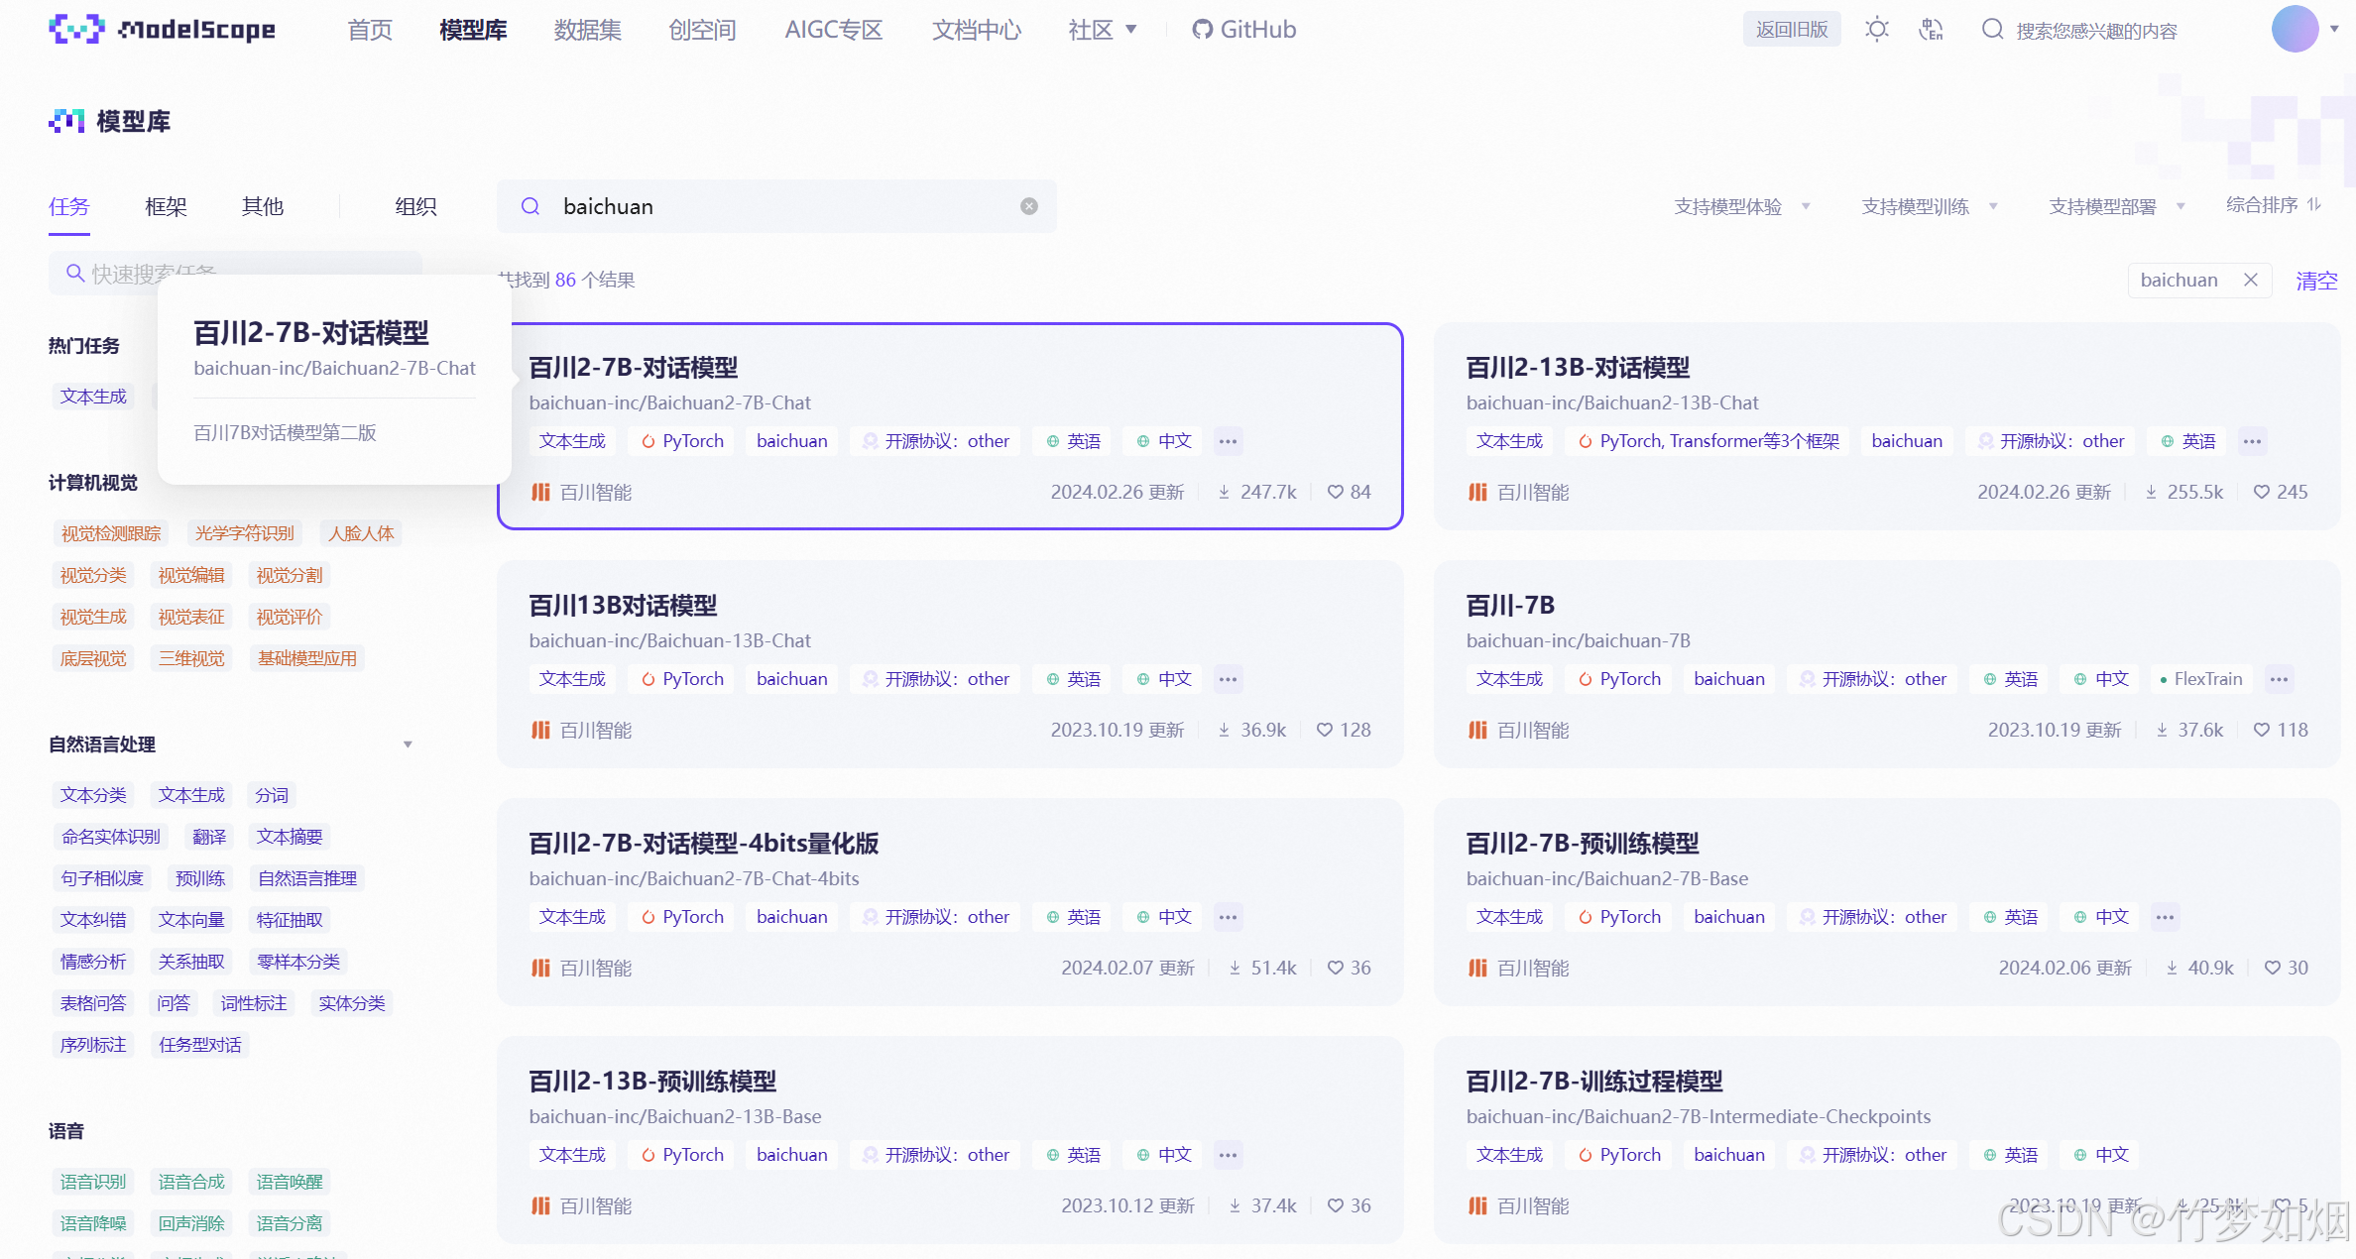Toggle the 视觉分类 filter tag
Viewport: 2356px width, 1259px height.
pyautogui.click(x=92, y=575)
